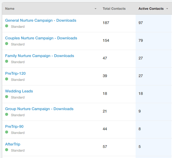172x158 pixels.
Task: Open the PreTrip-90 campaign
Action: (14, 127)
